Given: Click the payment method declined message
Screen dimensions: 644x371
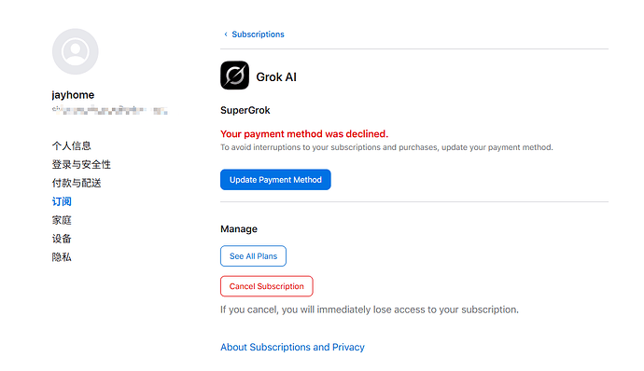Looking at the screenshot, I should 304,134.
